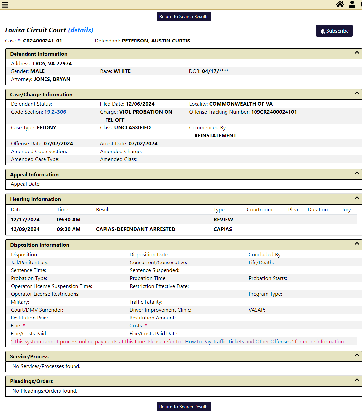Viewport: 362px width, 415px height.
Task: Click the Jury column header
Action: click(346, 210)
